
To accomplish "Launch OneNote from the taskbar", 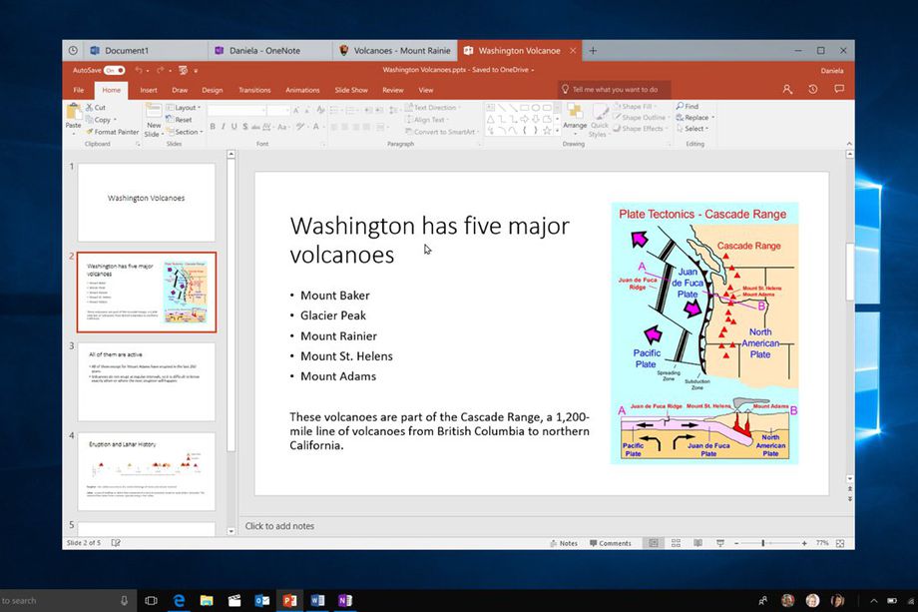I will [x=345, y=600].
